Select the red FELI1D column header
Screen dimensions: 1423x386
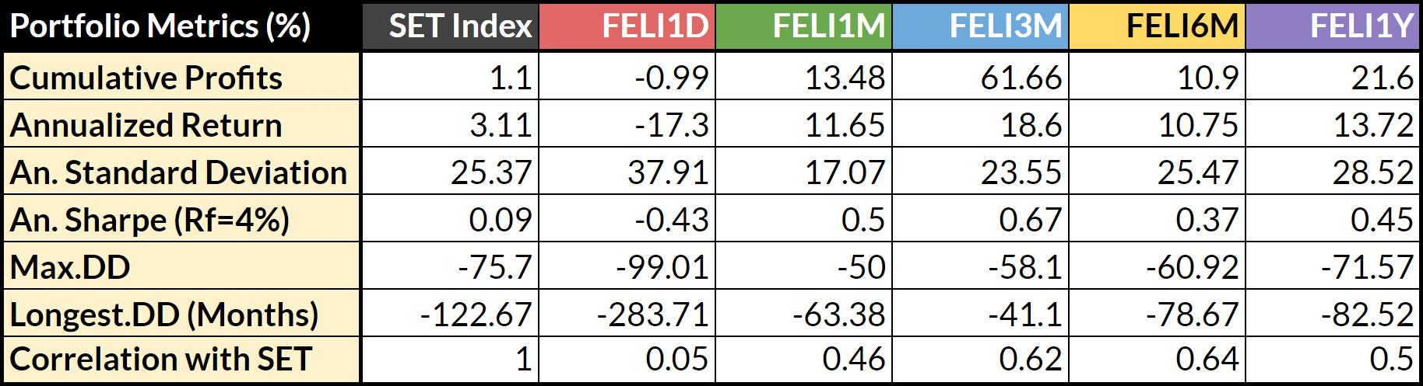(x=627, y=26)
